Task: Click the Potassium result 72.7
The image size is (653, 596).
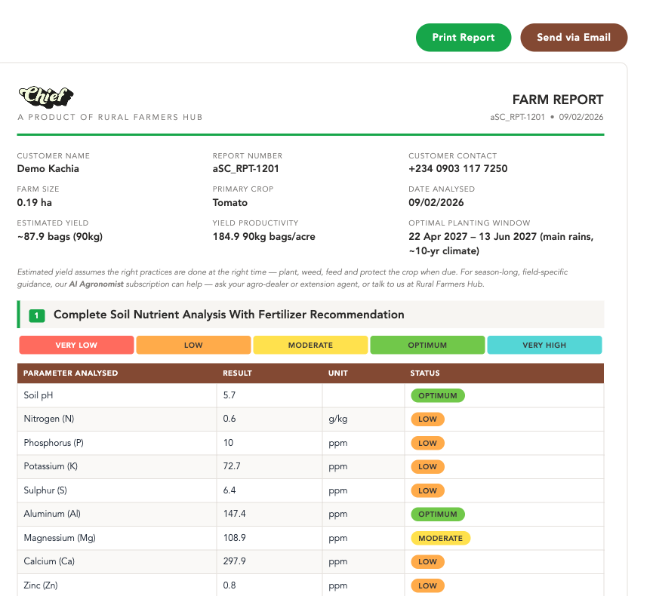Action: click(x=232, y=466)
